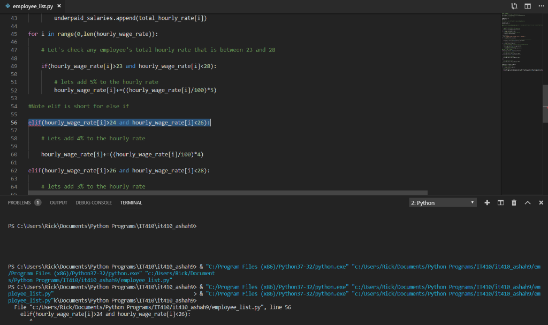Viewport: 548px width, 325px height.
Task: Click line number 60 in the gutter
Action: click(14, 154)
